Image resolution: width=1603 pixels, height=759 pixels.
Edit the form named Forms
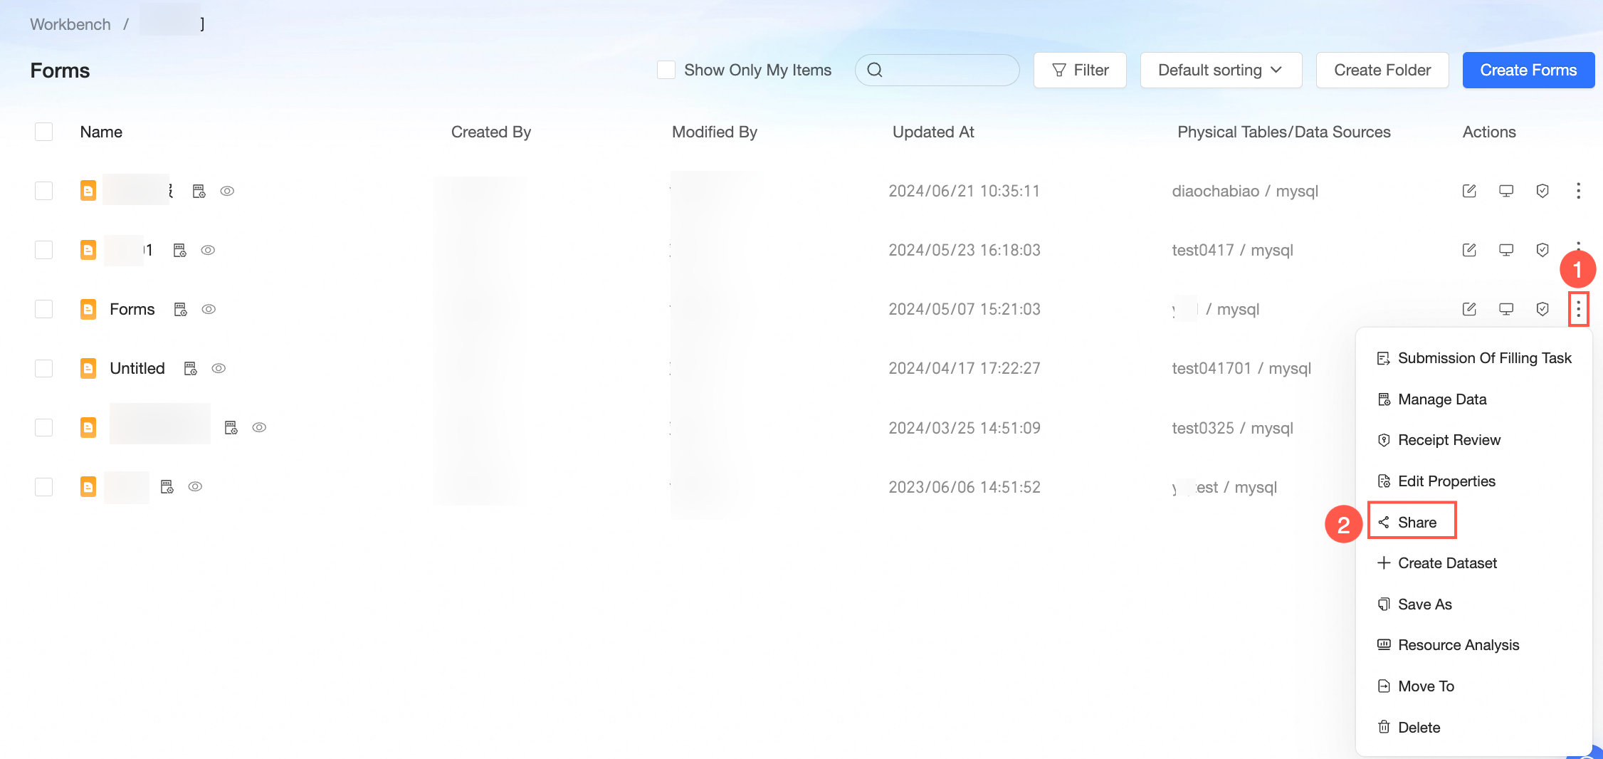click(x=1469, y=309)
